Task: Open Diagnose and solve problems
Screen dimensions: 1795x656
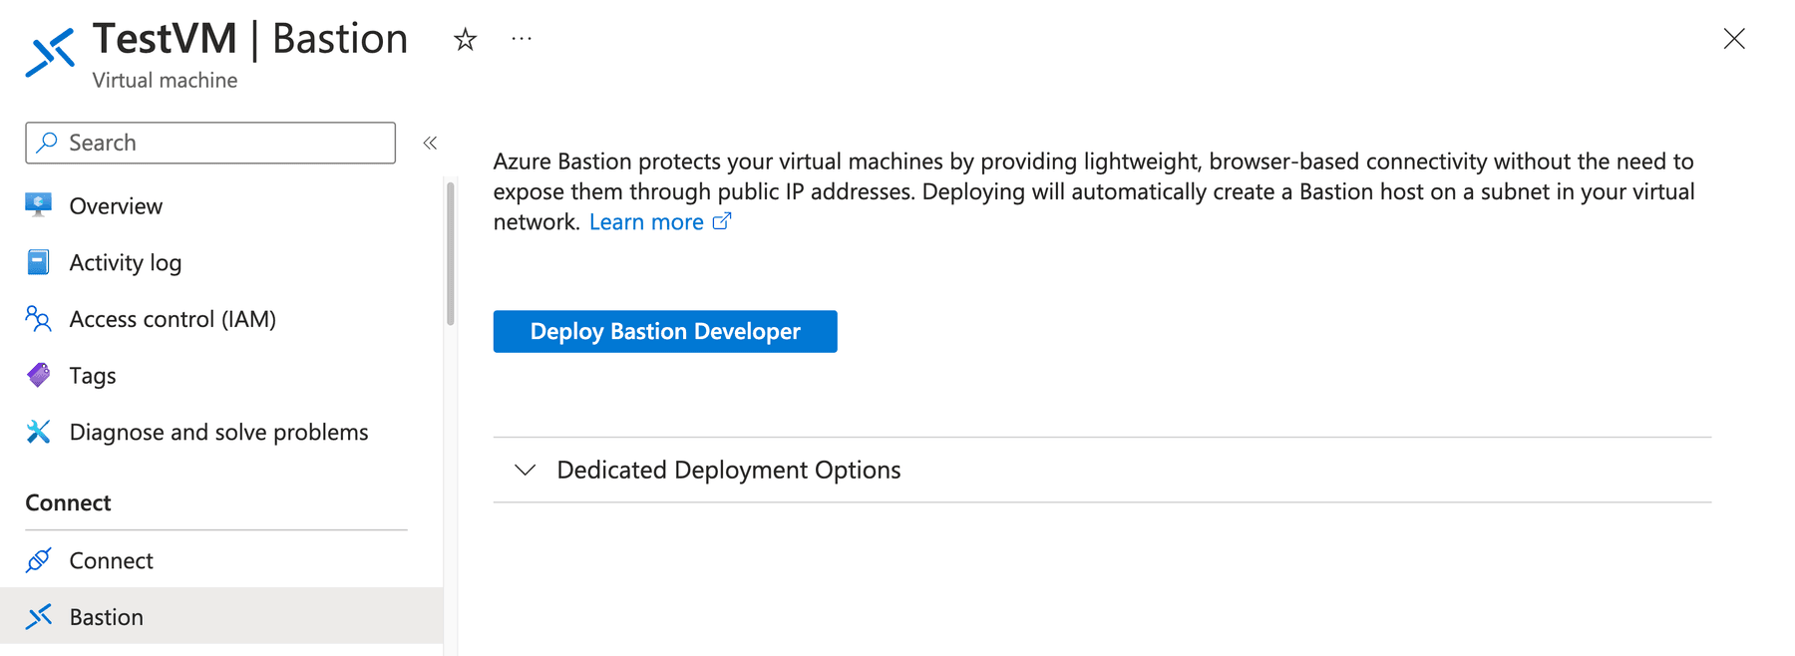Action: (x=218, y=432)
